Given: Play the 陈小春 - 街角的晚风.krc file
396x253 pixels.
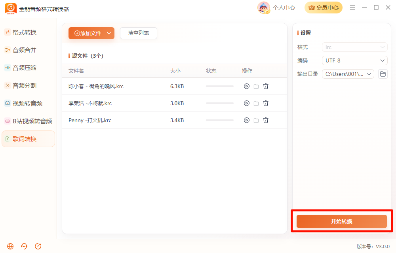Looking at the screenshot, I should tap(246, 86).
